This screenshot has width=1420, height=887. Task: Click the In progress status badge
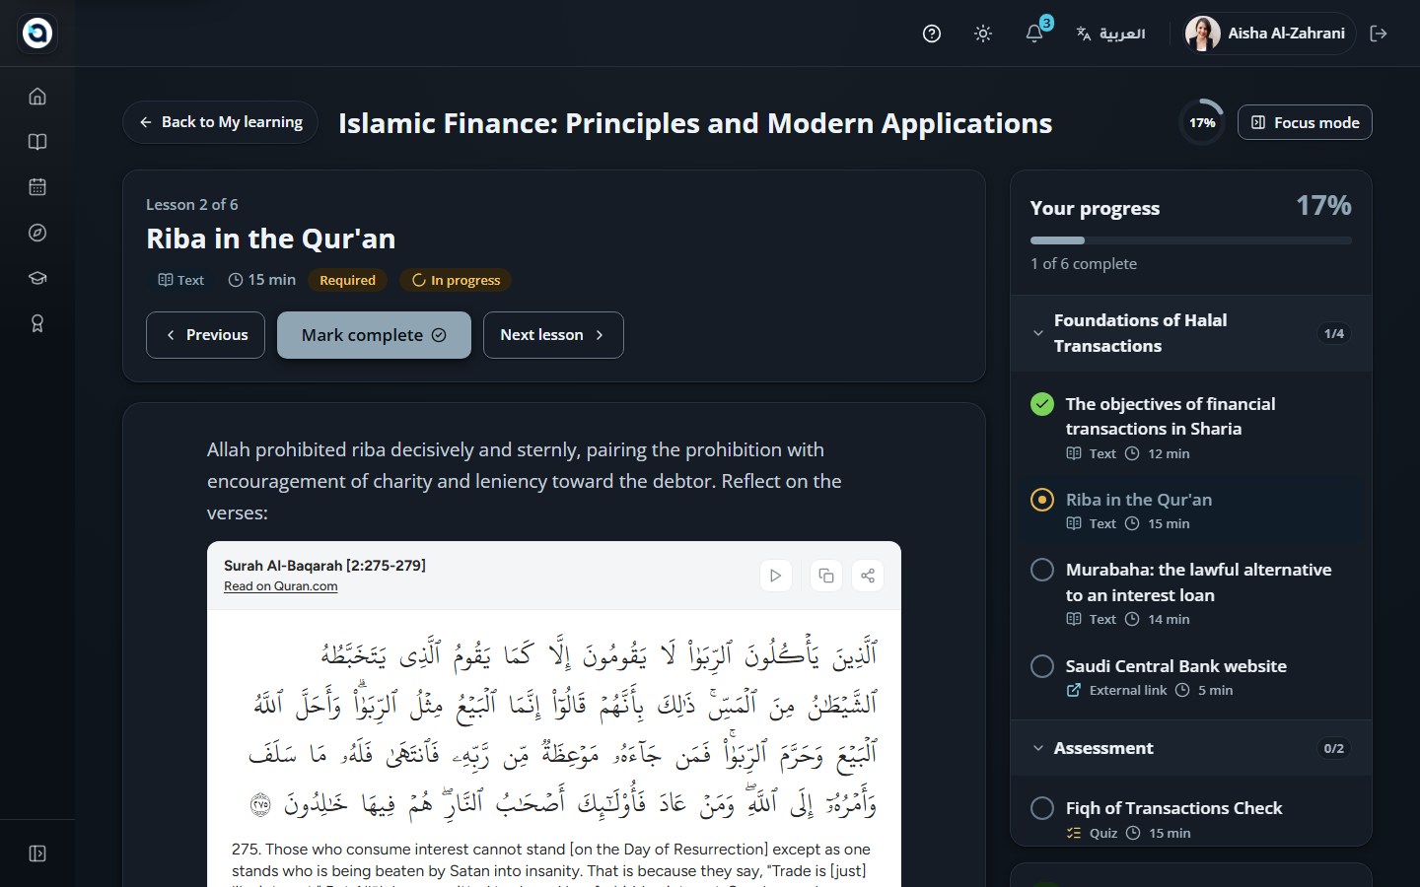coord(456,280)
